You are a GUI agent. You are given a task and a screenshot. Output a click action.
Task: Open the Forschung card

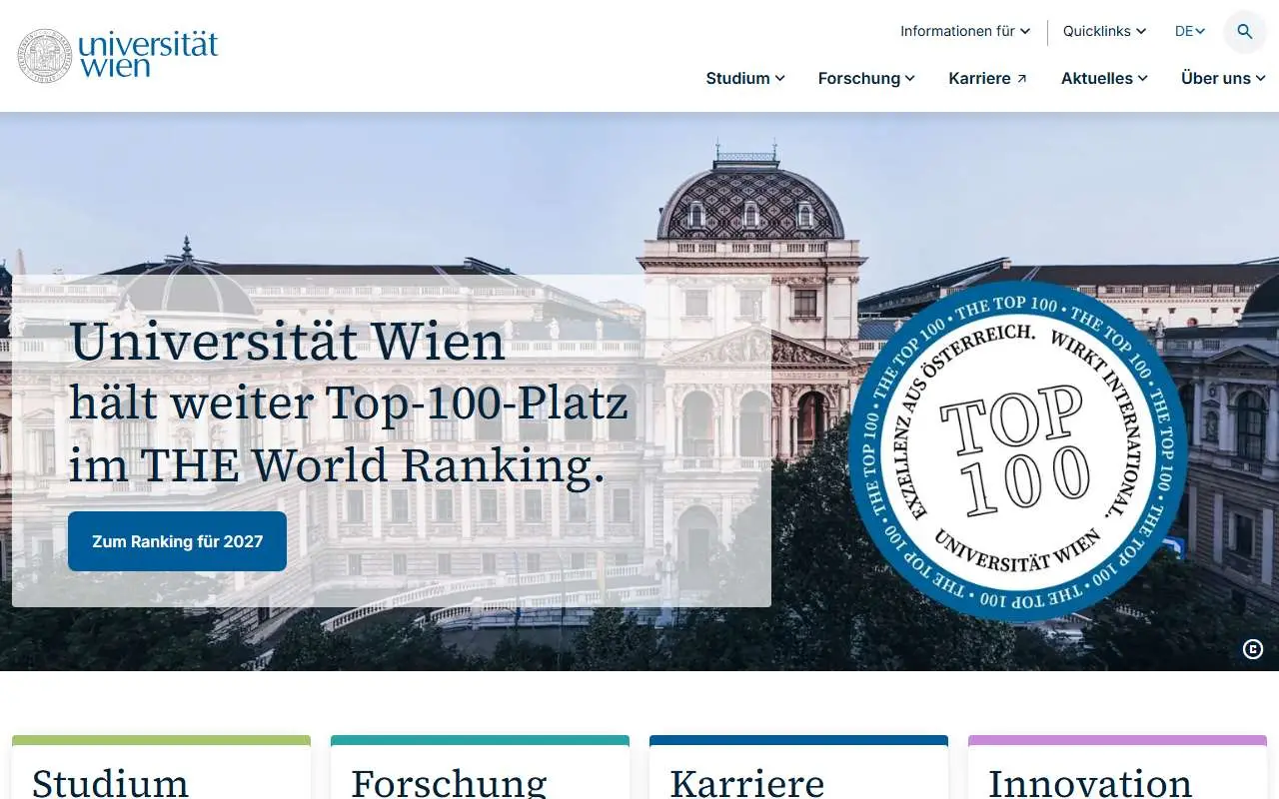pos(480,768)
